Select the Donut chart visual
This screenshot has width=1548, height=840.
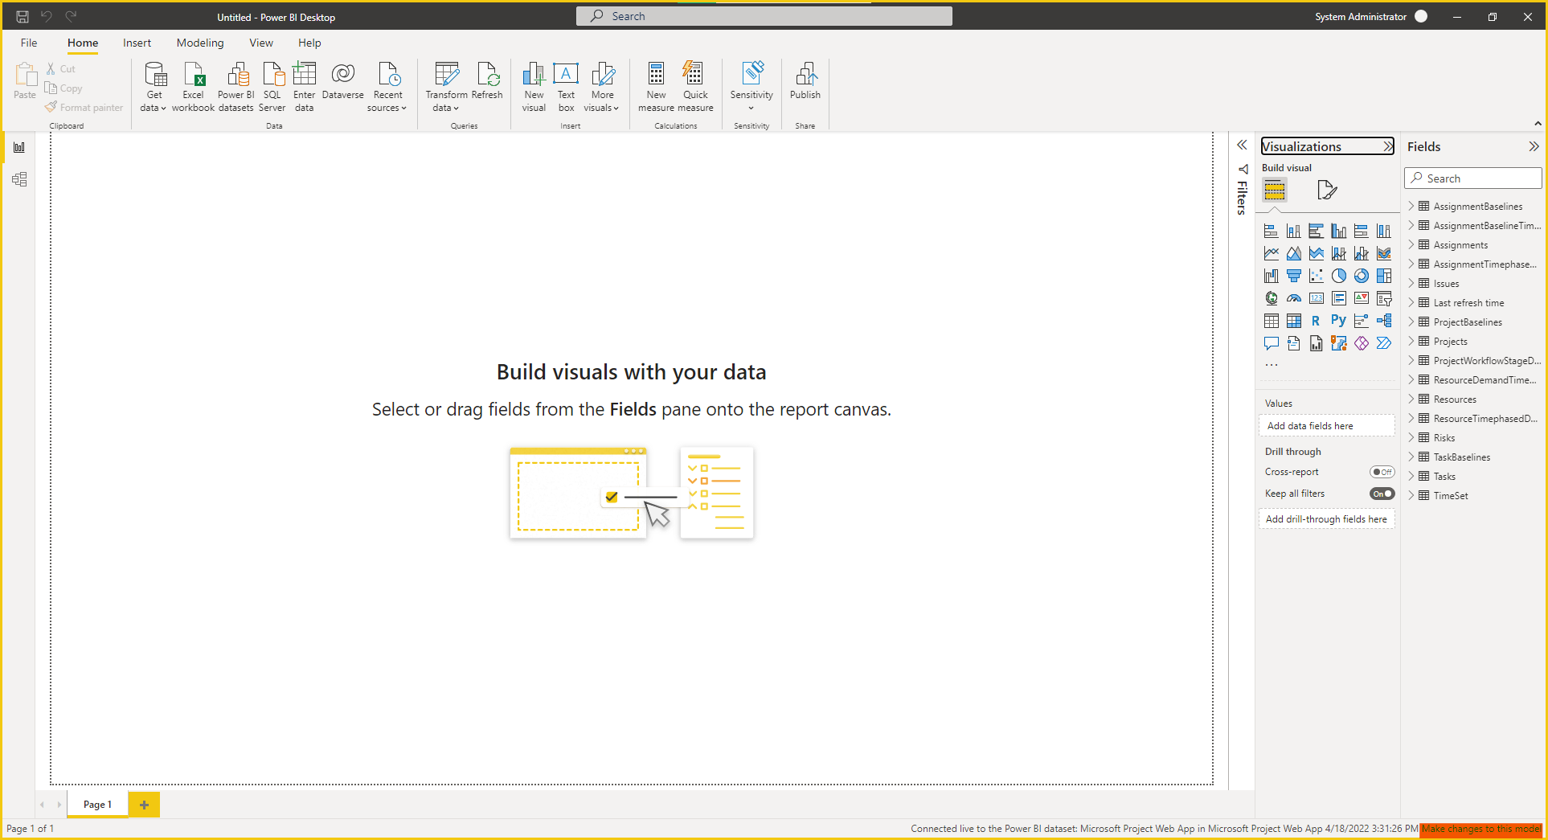point(1361,276)
